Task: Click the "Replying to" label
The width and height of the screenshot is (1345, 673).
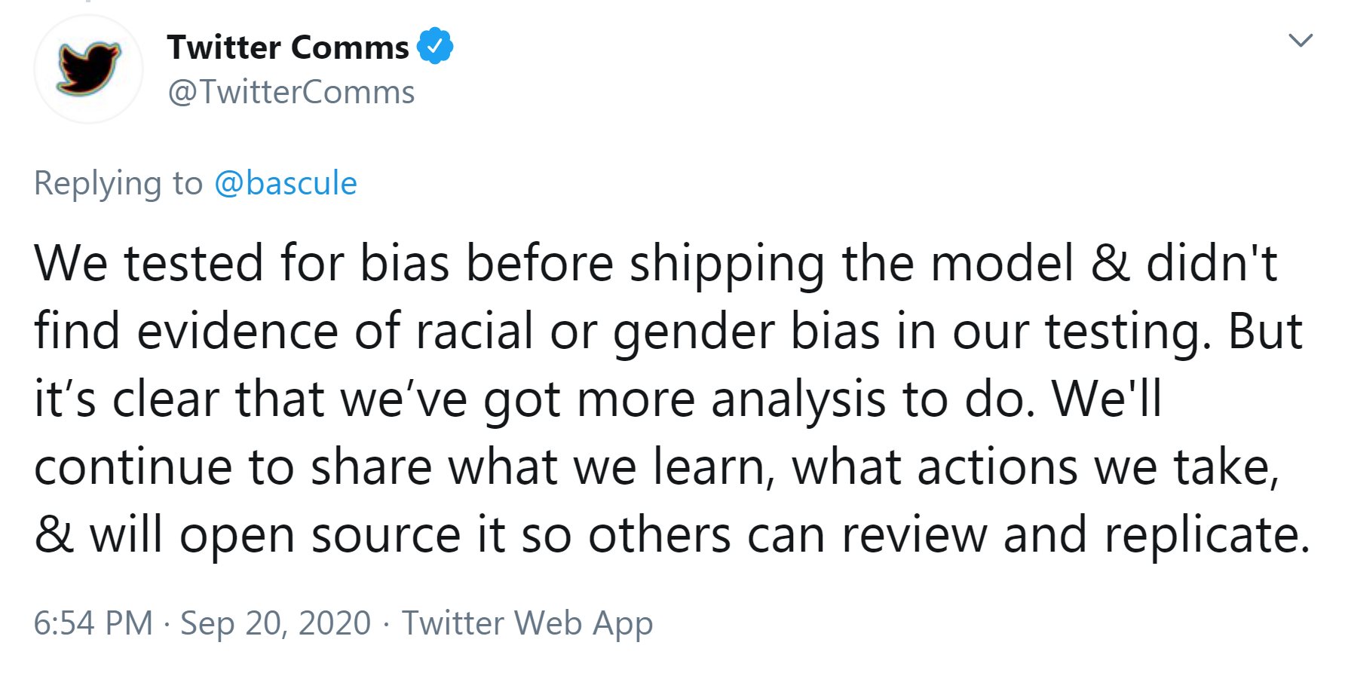Action: pos(118,183)
